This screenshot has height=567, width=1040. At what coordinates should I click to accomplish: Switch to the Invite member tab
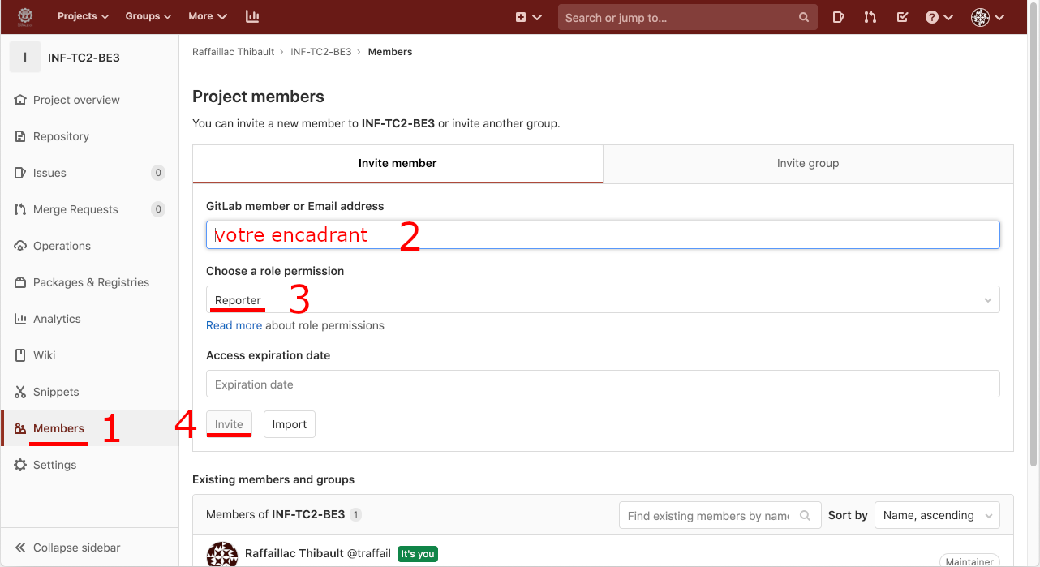pyautogui.click(x=398, y=164)
